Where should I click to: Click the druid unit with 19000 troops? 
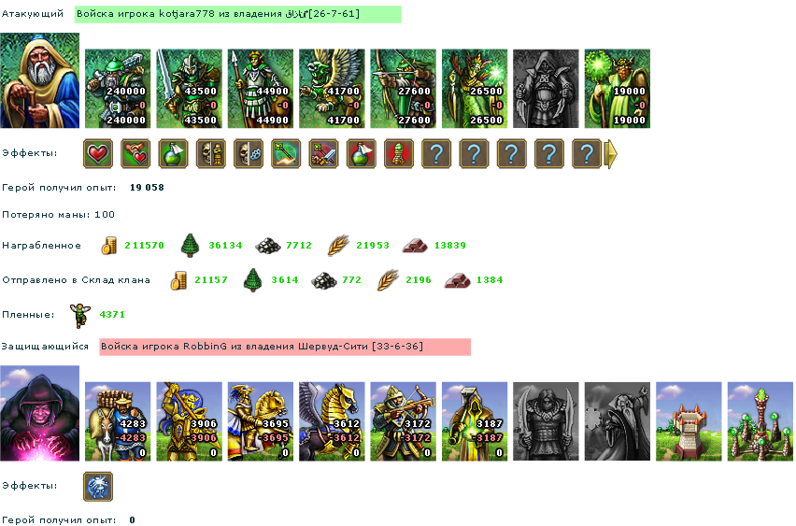point(618,89)
